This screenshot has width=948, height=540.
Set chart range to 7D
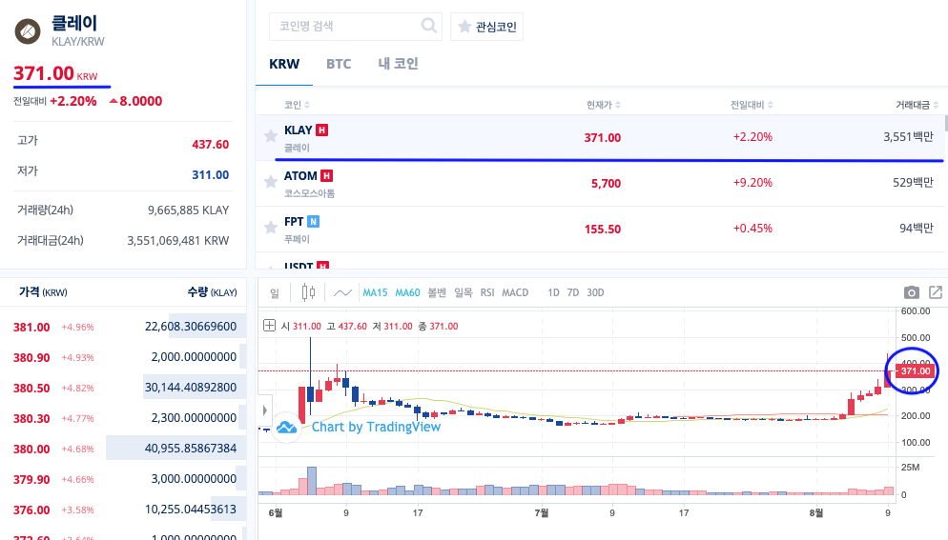coord(573,292)
